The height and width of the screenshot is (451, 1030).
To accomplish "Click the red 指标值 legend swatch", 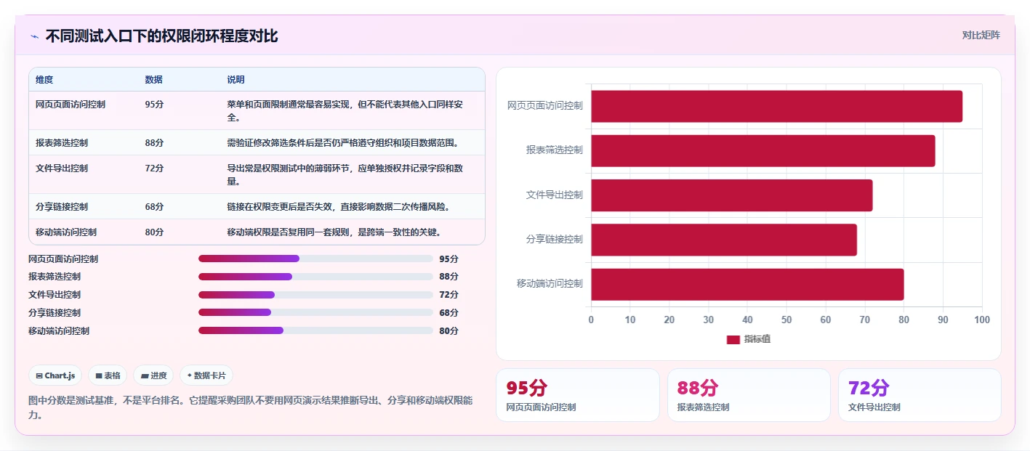I will coord(733,339).
